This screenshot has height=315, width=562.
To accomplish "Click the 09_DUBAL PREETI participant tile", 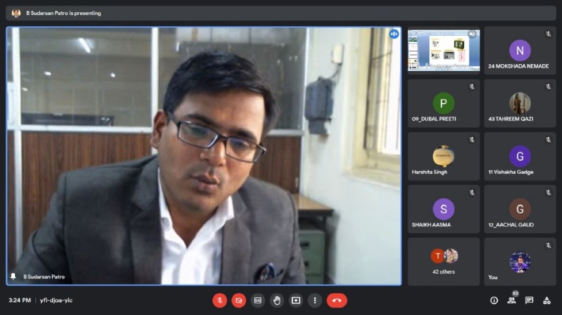I will pyautogui.click(x=444, y=103).
